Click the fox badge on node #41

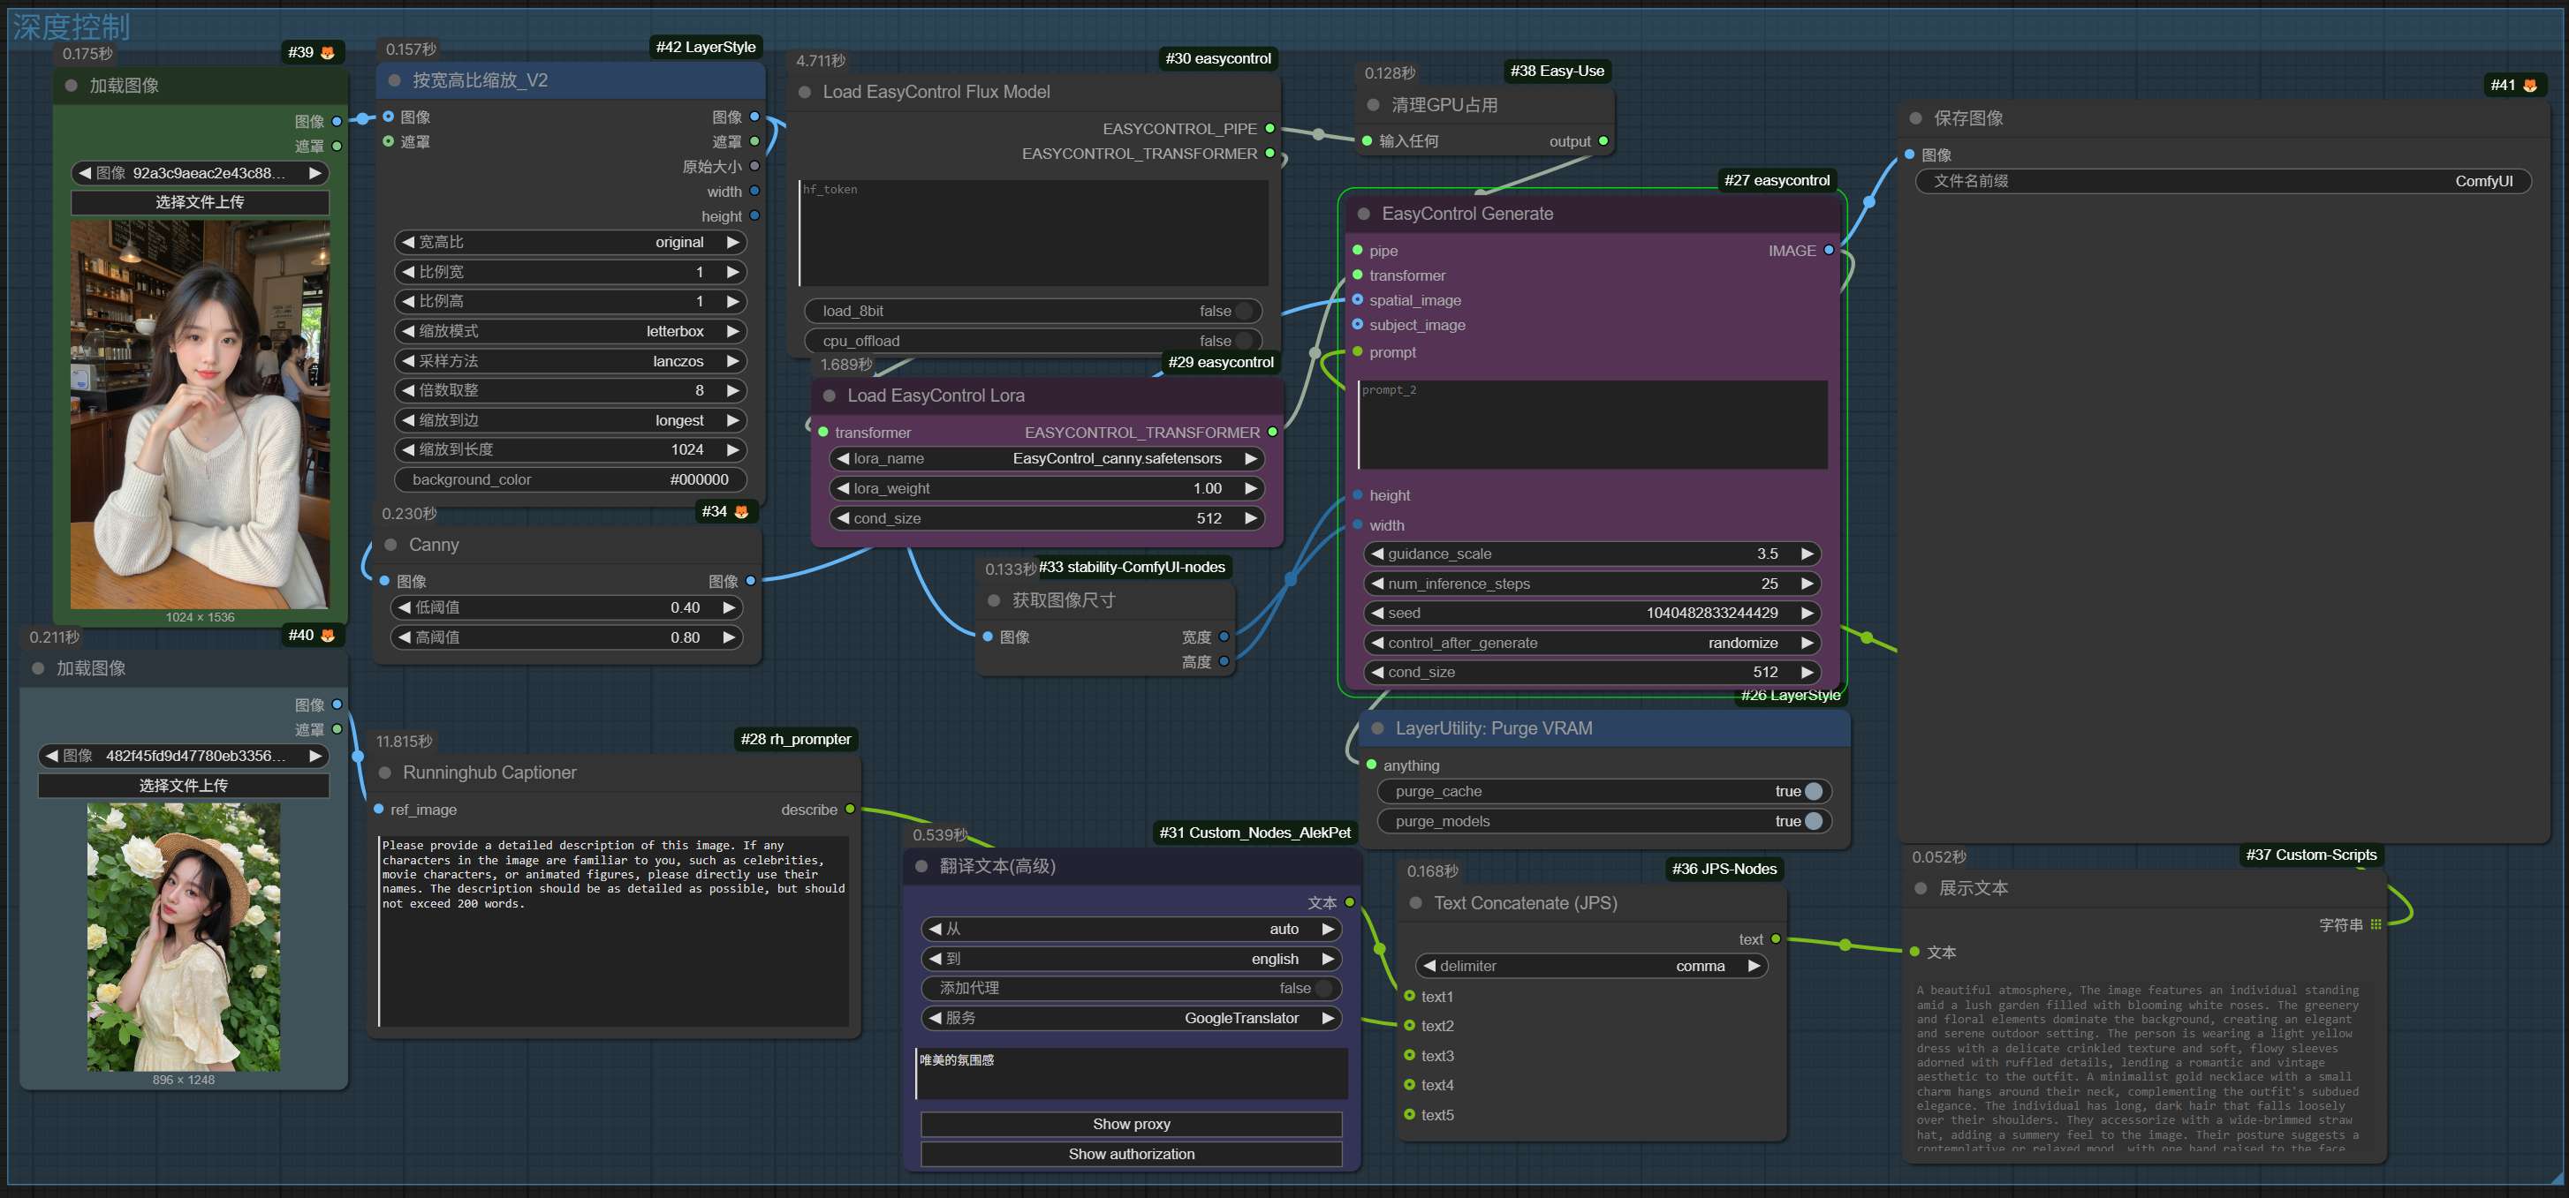2529,86
